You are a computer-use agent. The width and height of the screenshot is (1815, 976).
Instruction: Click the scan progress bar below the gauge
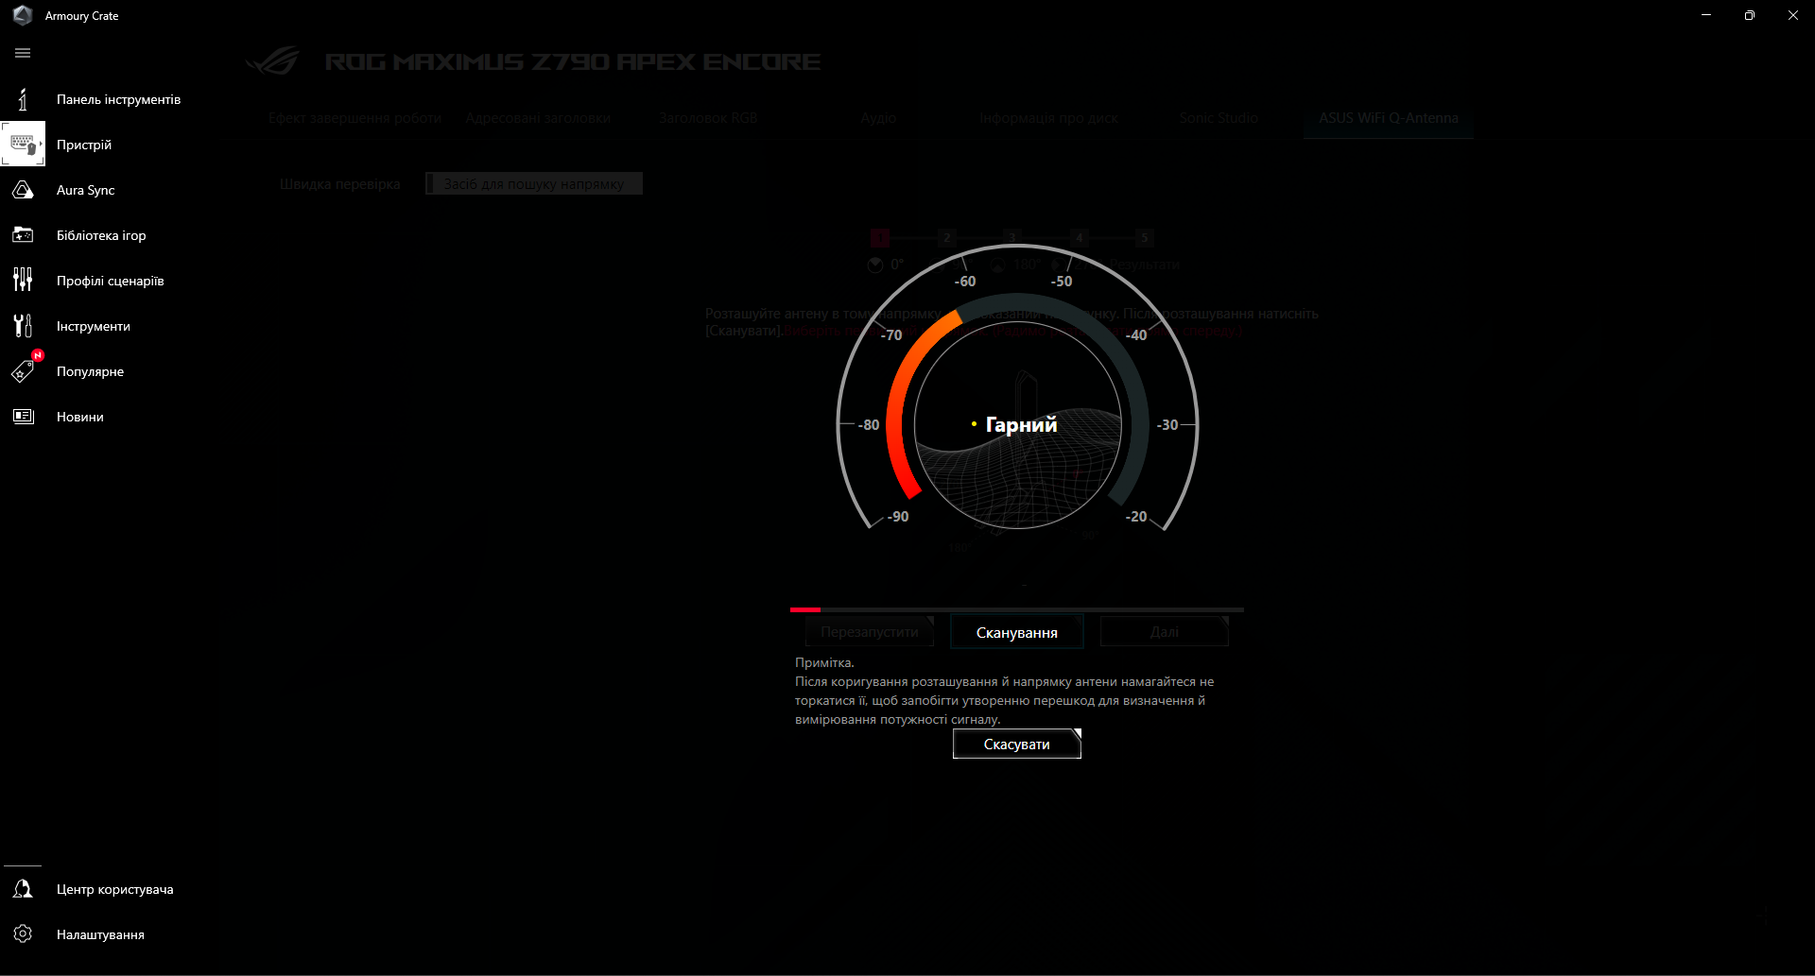(1016, 609)
